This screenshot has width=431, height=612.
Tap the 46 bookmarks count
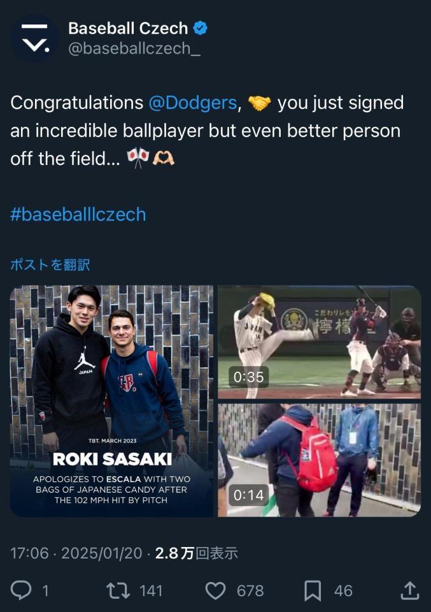343,591
